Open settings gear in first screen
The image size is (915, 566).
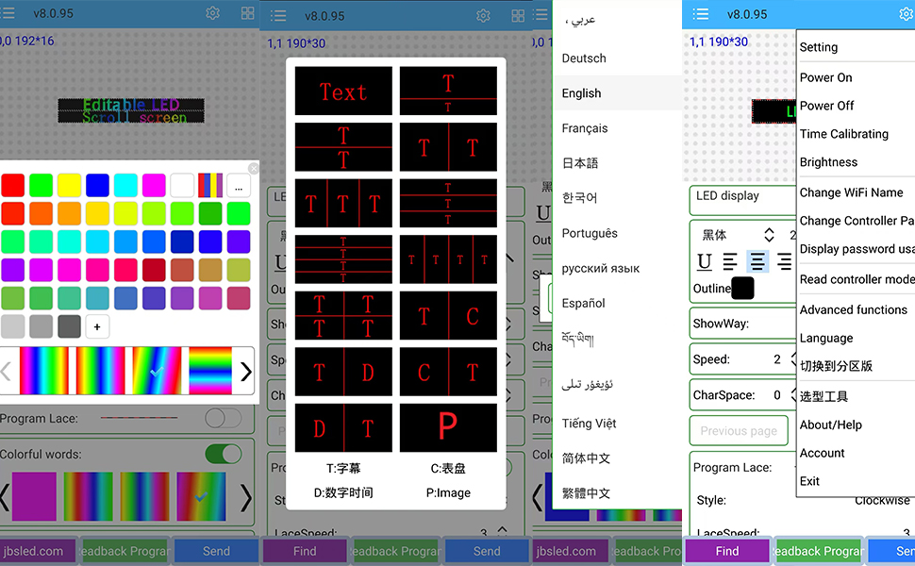coord(213,13)
